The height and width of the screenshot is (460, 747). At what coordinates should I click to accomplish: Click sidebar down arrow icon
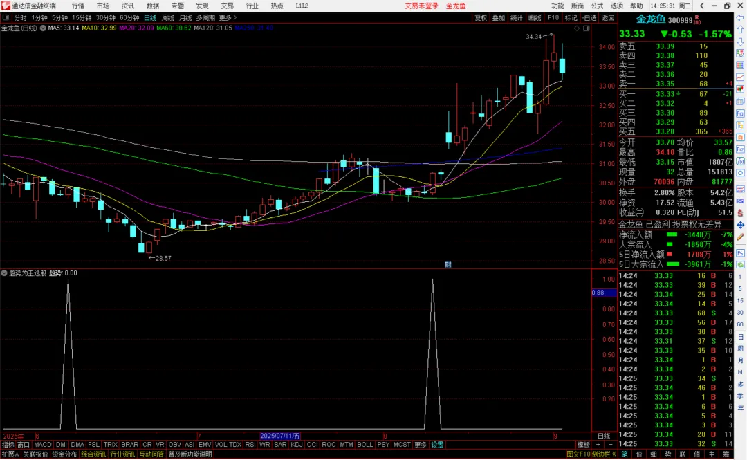coord(740,42)
